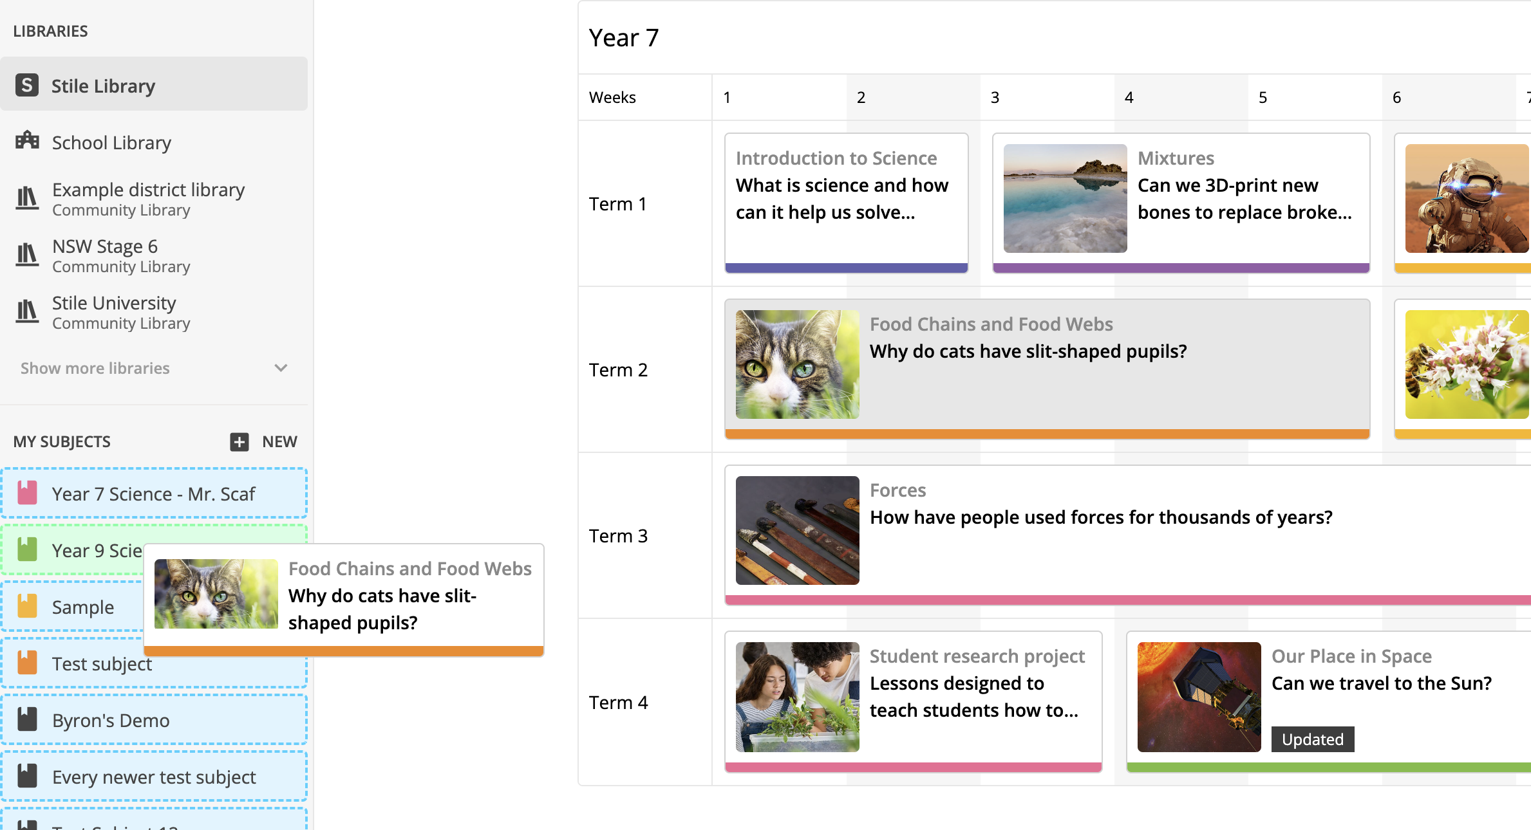Open Every newer test subject
Image resolution: width=1531 pixels, height=830 pixels.
pos(154,777)
